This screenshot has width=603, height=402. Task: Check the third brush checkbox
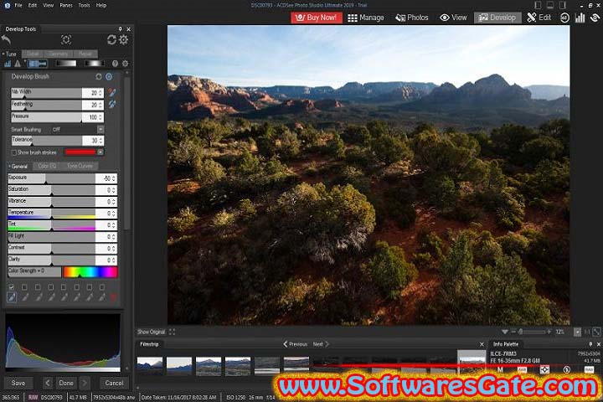[x=38, y=287]
